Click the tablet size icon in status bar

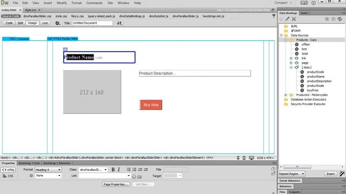click(x=244, y=158)
